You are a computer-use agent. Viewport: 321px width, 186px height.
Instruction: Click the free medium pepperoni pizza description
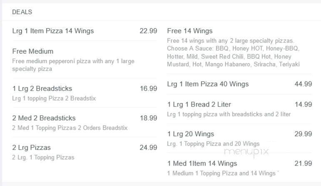click(73, 65)
